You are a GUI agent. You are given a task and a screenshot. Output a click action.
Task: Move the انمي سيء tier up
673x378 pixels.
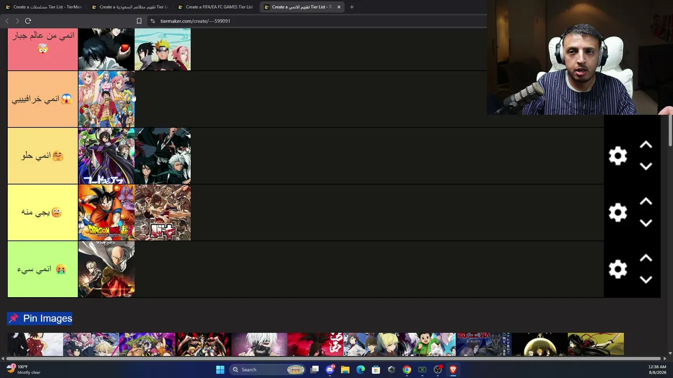click(x=646, y=259)
